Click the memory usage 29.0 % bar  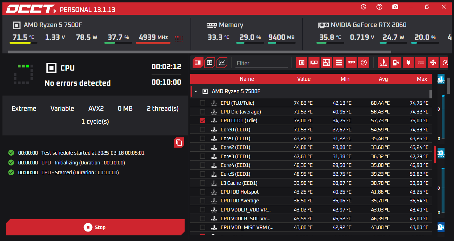click(250, 43)
